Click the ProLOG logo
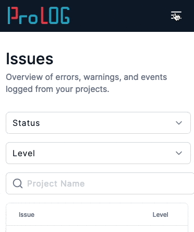194x232 pixels. click(39, 16)
